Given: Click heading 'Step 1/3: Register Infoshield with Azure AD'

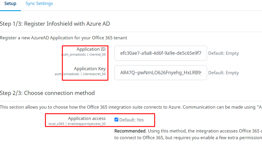Looking at the screenshot, I should point(55,24).
